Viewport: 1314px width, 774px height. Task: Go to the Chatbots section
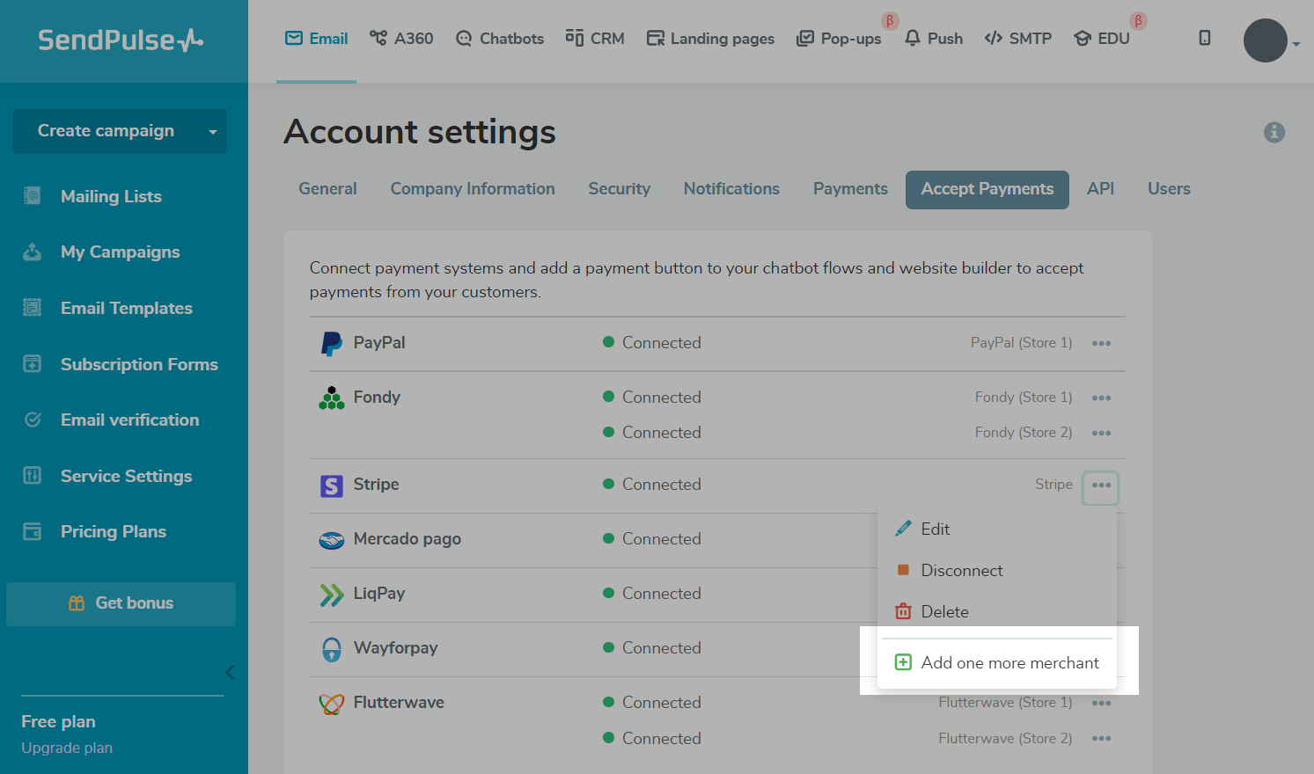click(x=499, y=39)
